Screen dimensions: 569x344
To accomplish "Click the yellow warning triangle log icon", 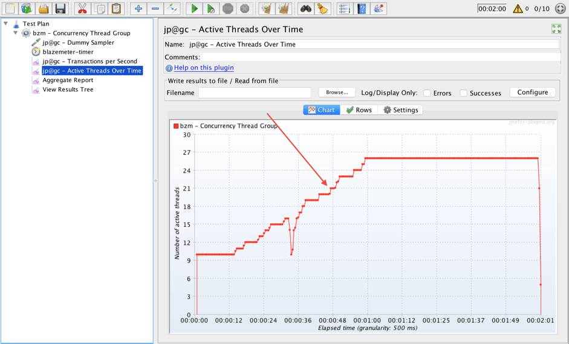I will (x=518, y=8).
